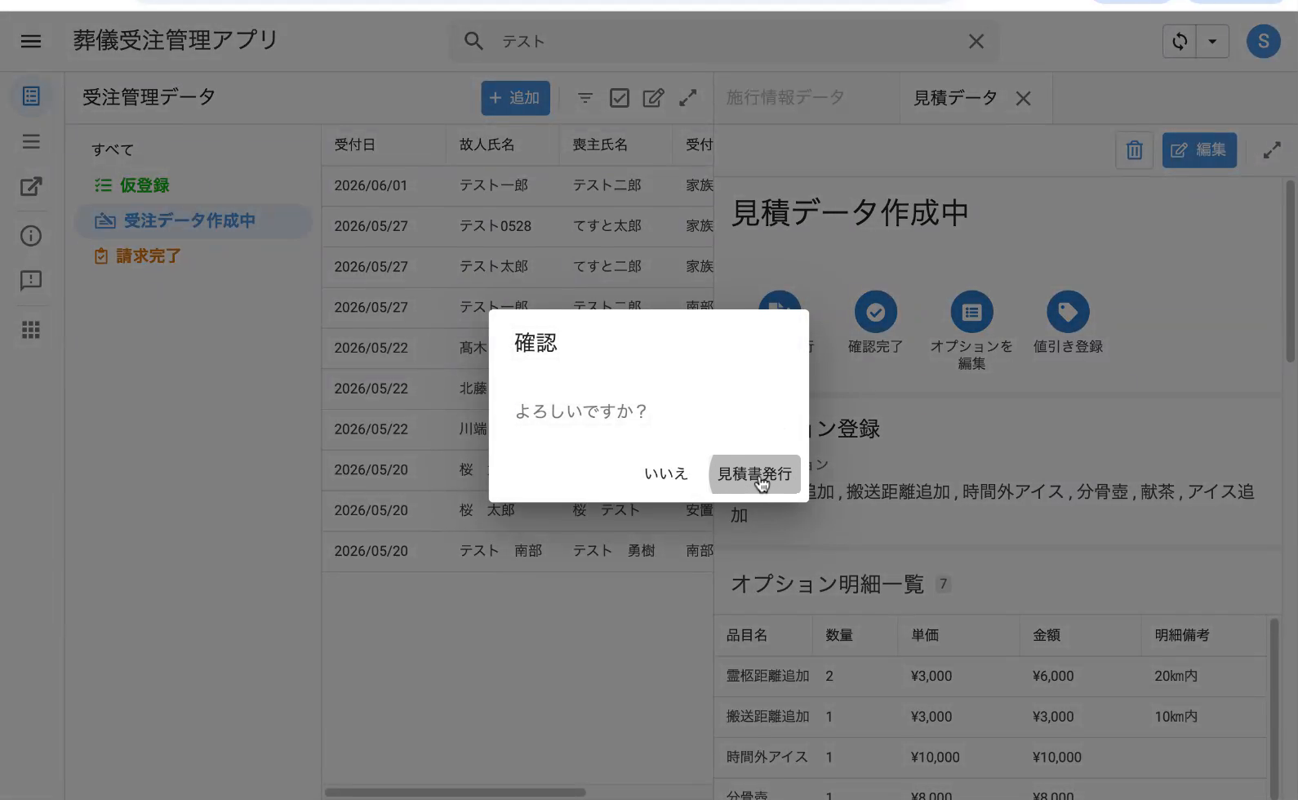Open the S user account avatar

(x=1263, y=41)
